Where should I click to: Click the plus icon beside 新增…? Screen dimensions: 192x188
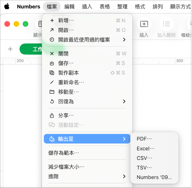(52, 20)
